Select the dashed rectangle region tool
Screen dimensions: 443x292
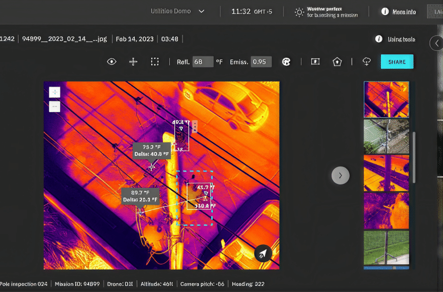(x=154, y=61)
